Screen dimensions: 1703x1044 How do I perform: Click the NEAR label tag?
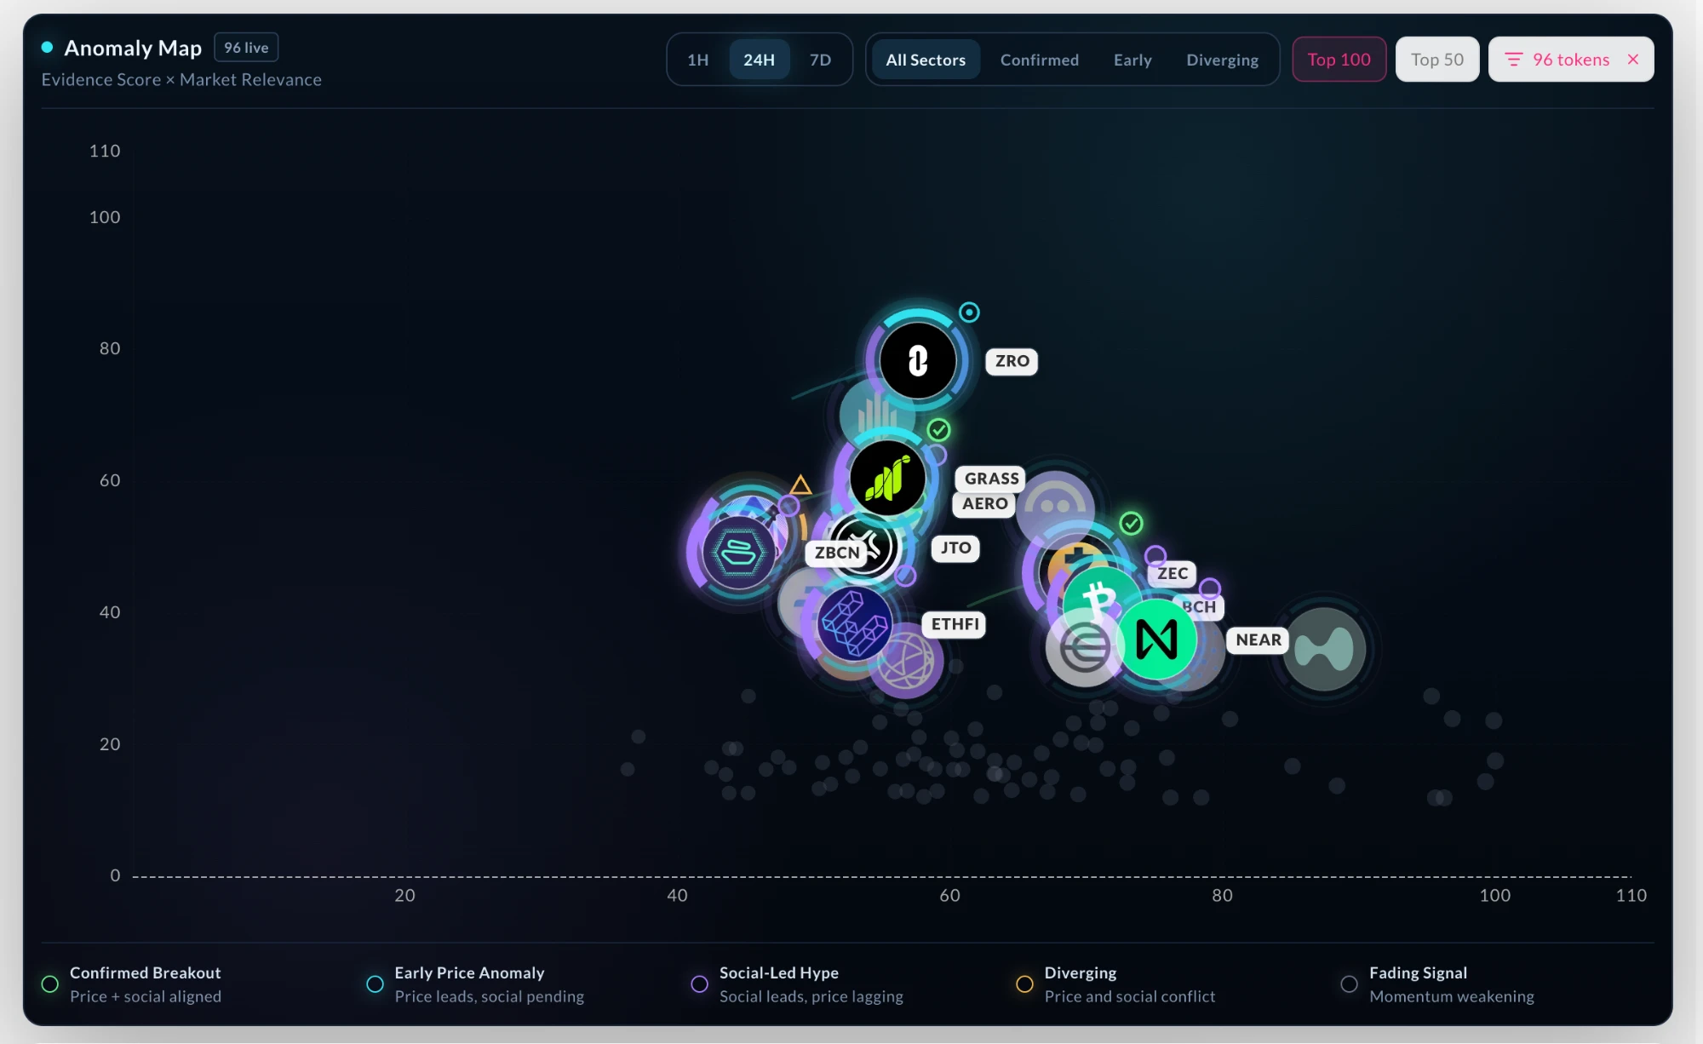point(1258,640)
